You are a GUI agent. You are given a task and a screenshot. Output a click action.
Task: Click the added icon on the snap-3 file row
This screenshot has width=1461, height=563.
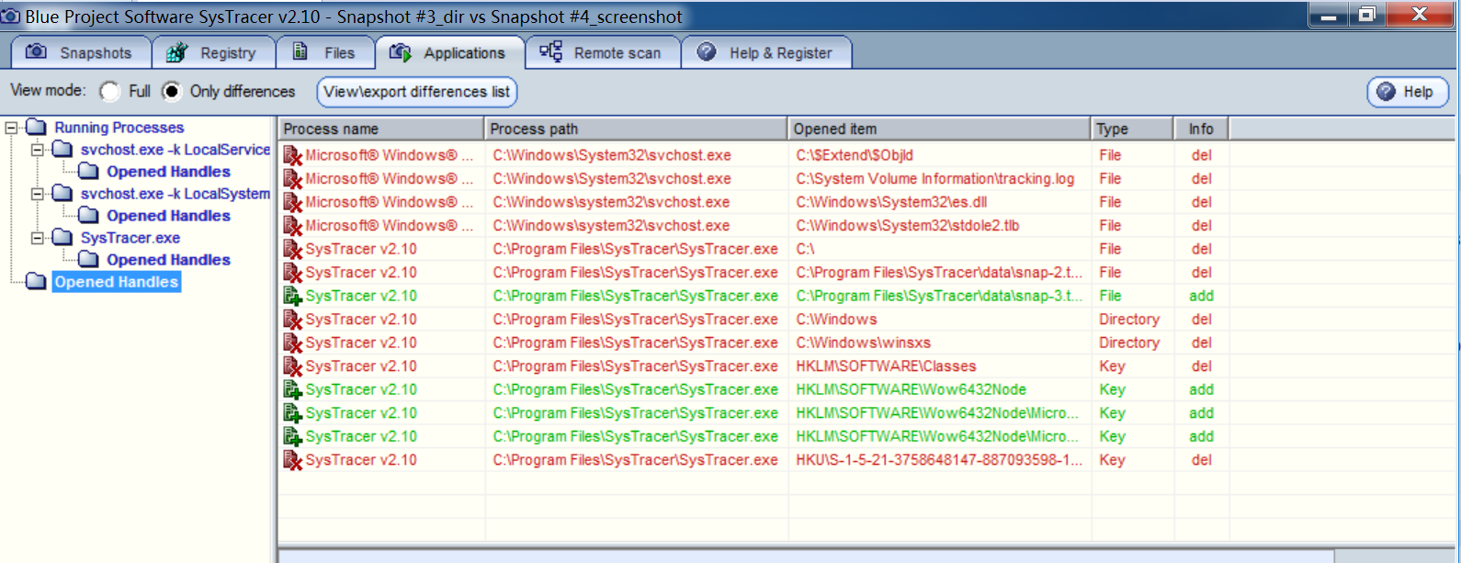[x=292, y=296]
